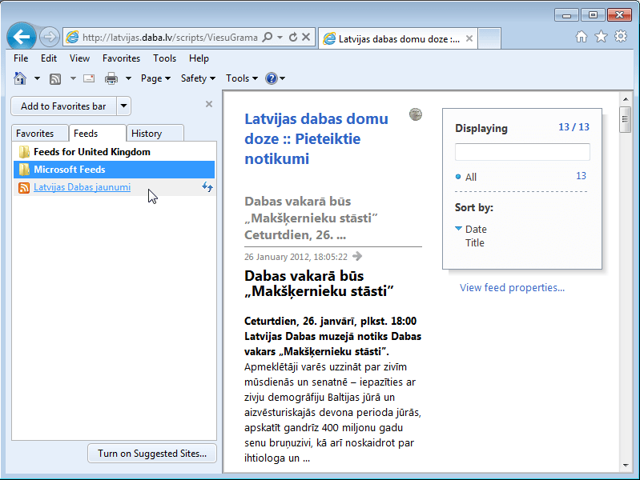Open the grey Dabas vakarā būs article heading
This screenshot has width=640, height=480.
coord(311,218)
